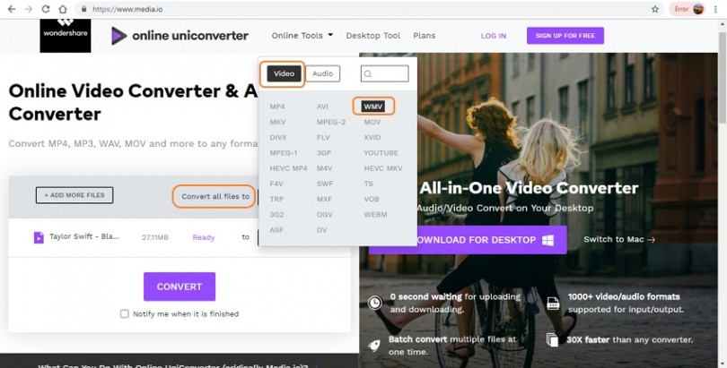Choose OGV as output format
This screenshot has height=368, width=727.
pyautogui.click(x=325, y=215)
